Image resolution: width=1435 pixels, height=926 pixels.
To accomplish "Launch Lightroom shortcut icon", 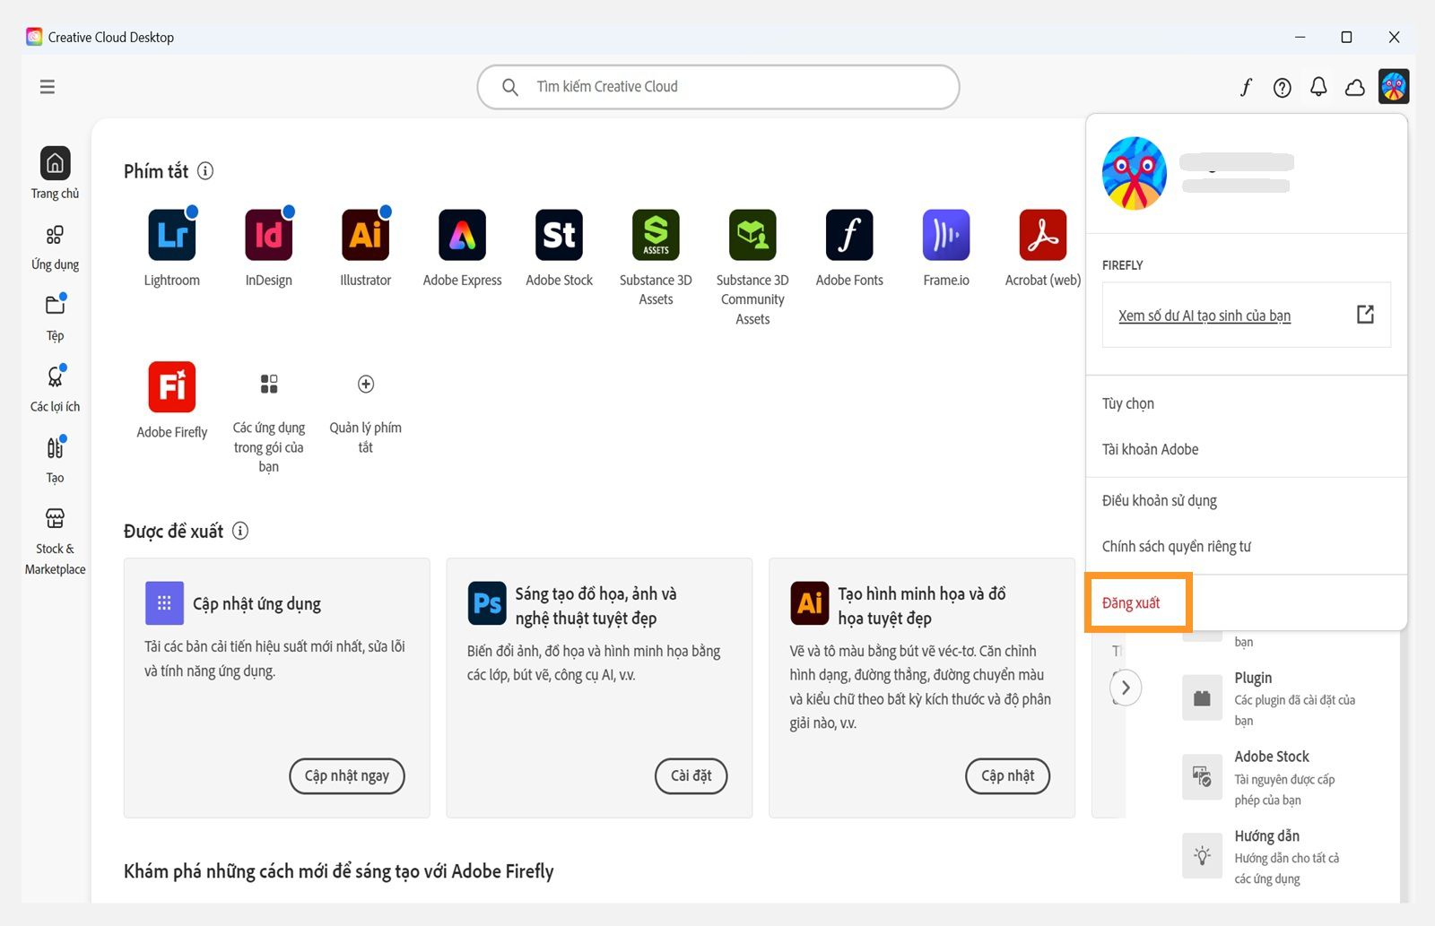I will [172, 235].
